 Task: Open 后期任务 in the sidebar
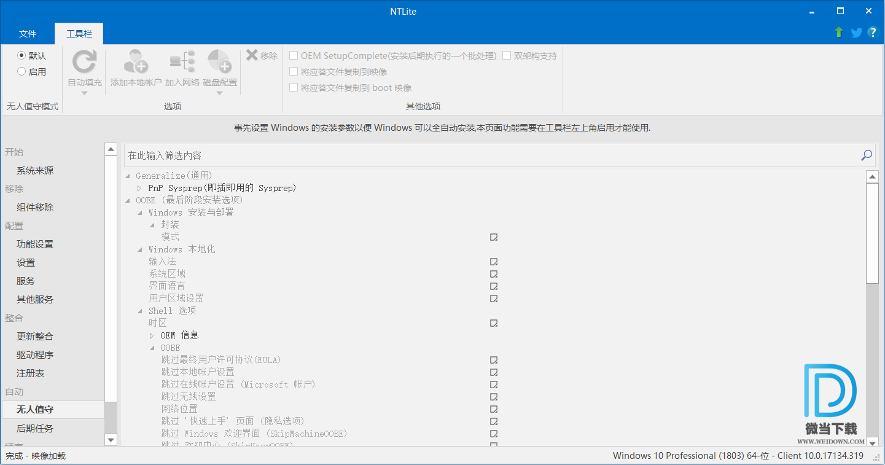coord(35,428)
